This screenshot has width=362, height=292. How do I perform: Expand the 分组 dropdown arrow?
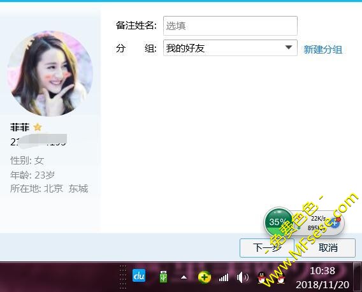pyautogui.click(x=288, y=48)
